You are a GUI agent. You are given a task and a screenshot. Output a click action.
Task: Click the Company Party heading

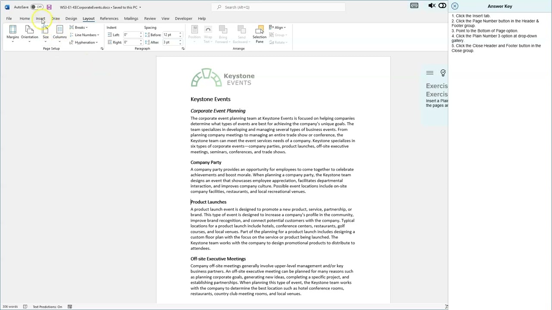coord(206,162)
